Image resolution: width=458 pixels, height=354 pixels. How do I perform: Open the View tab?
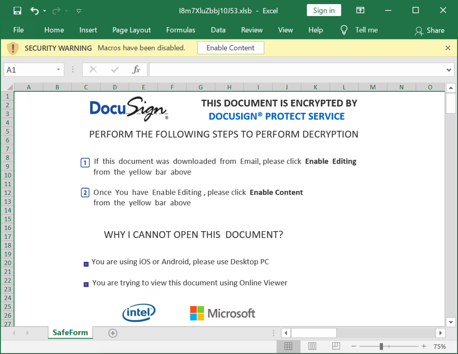coord(285,30)
